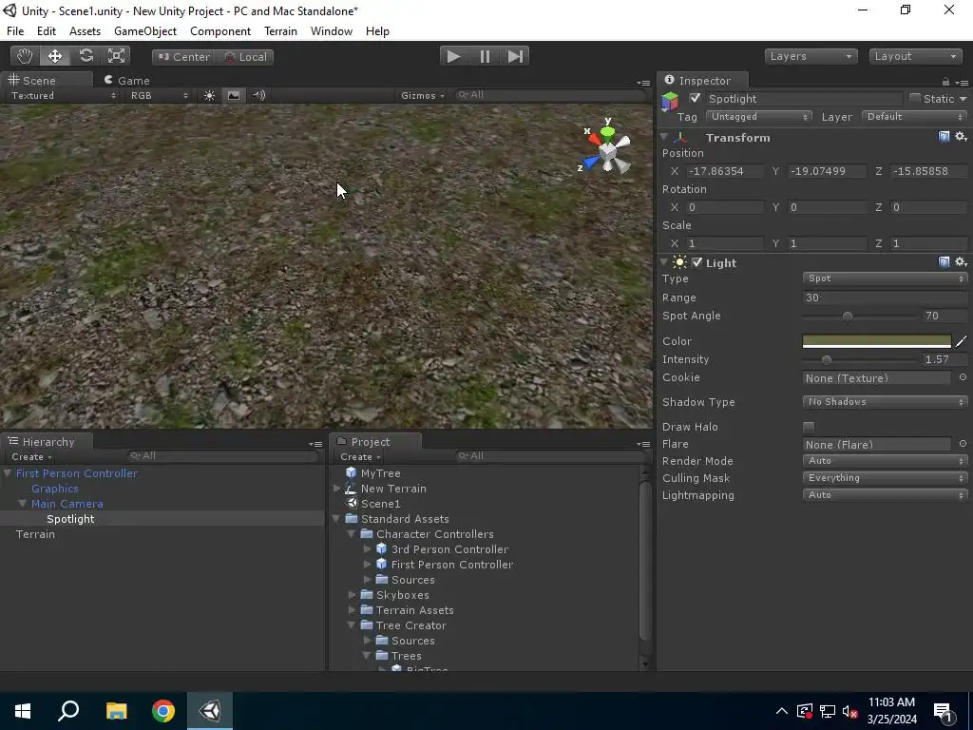The image size is (973, 730).
Task: Toggle the Spotlight object active checkbox
Action: pos(695,98)
